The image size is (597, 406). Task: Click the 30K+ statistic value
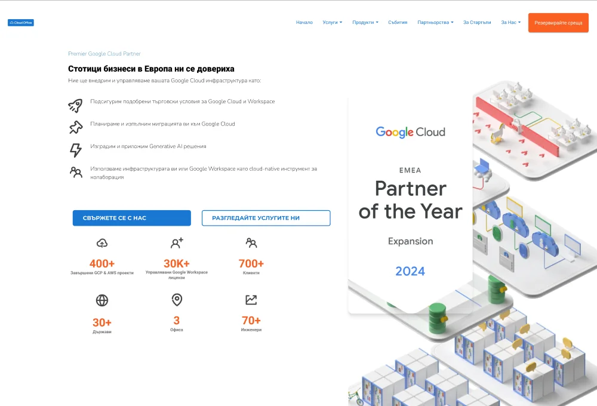[177, 263]
